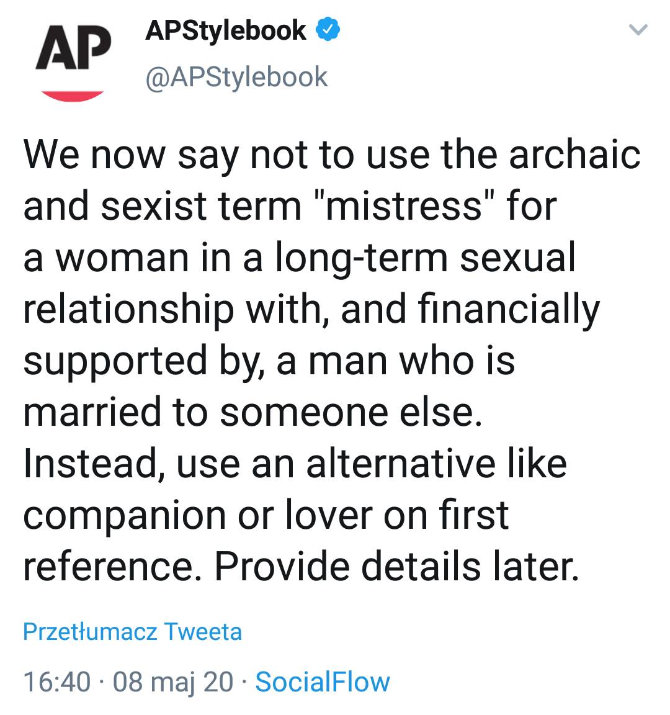
Task: Open the APStylebook display name profile
Action: click(225, 30)
